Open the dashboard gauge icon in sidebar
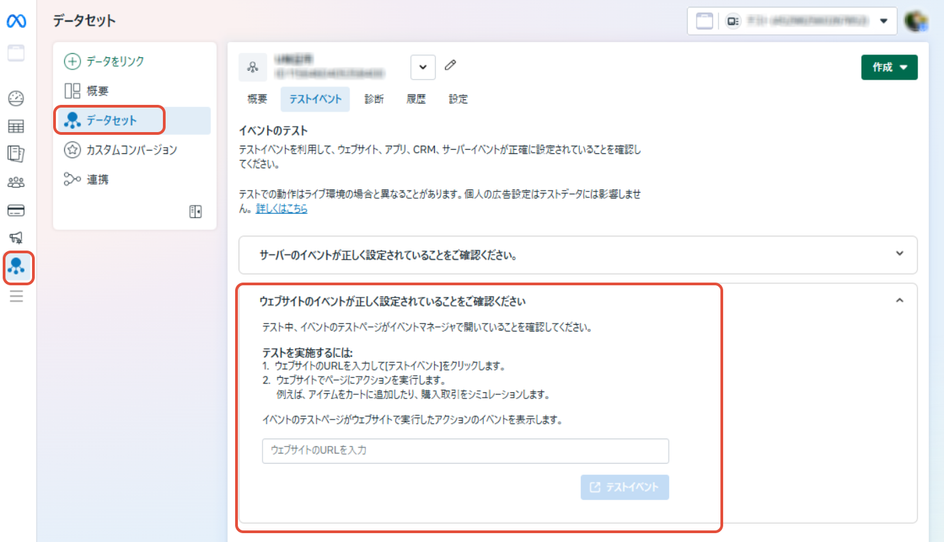This screenshot has width=944, height=542. 16,99
